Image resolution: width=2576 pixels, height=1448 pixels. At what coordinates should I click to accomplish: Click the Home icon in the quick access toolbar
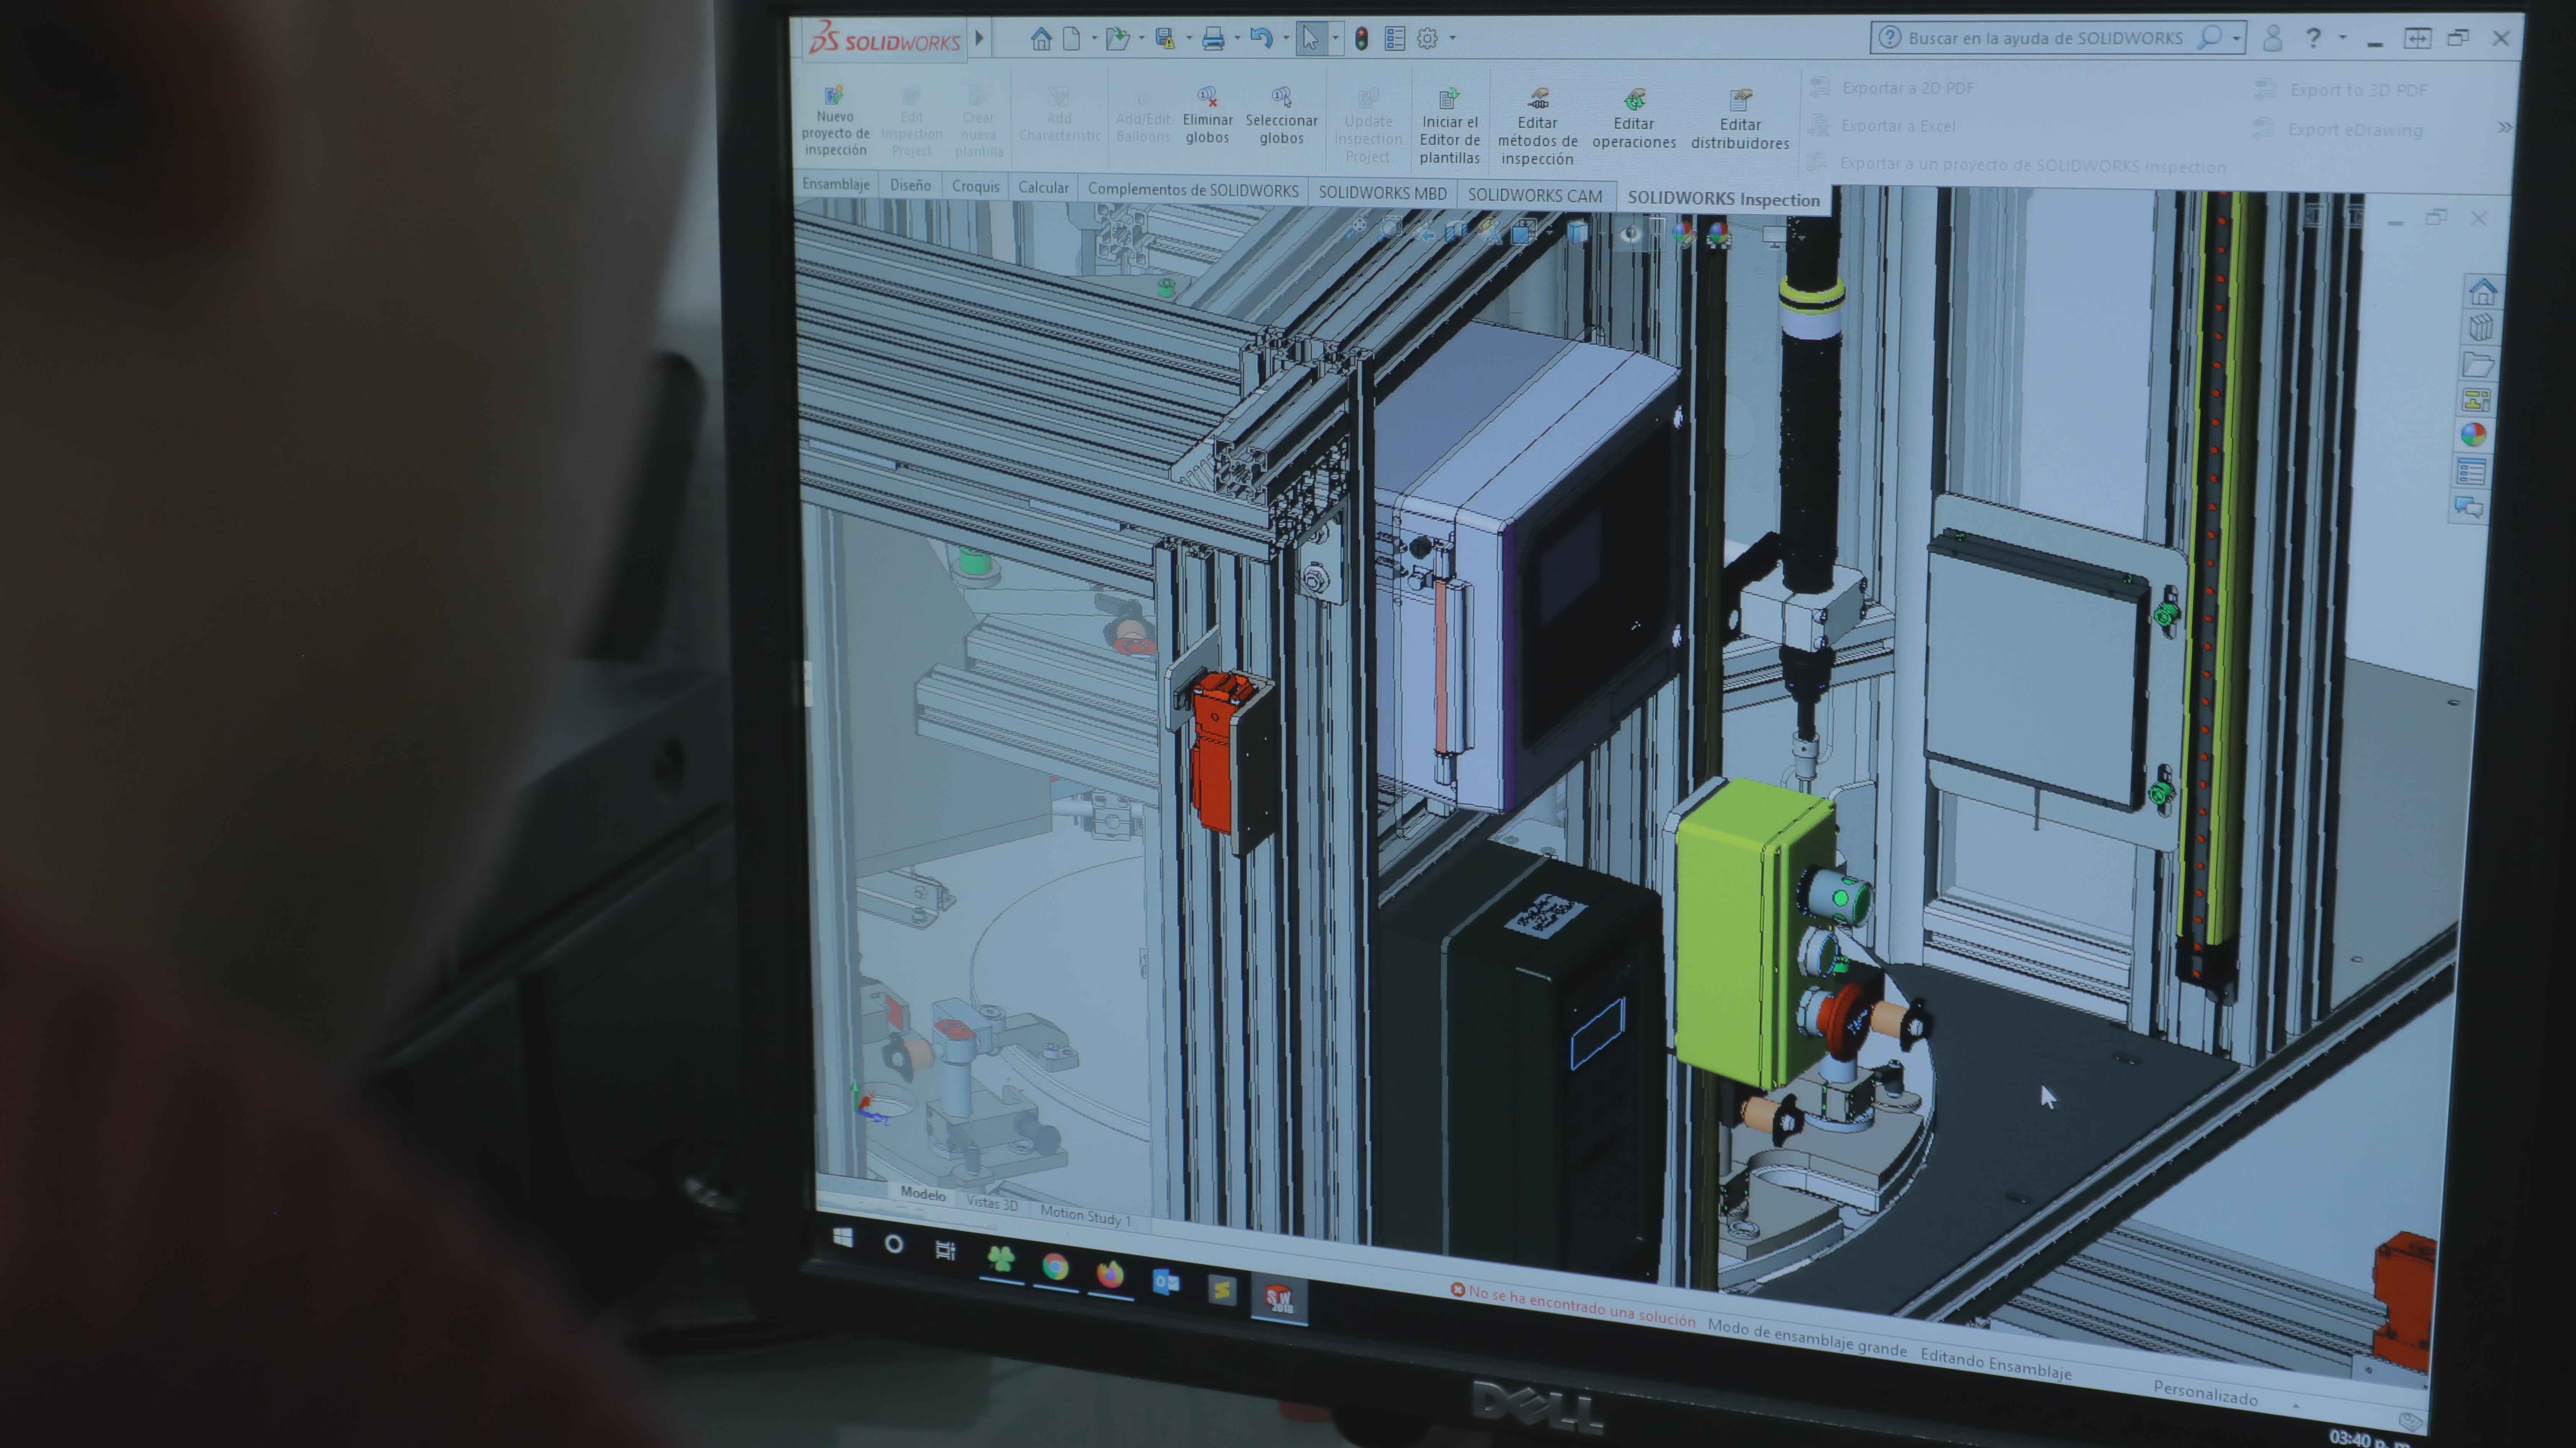coord(1041,39)
